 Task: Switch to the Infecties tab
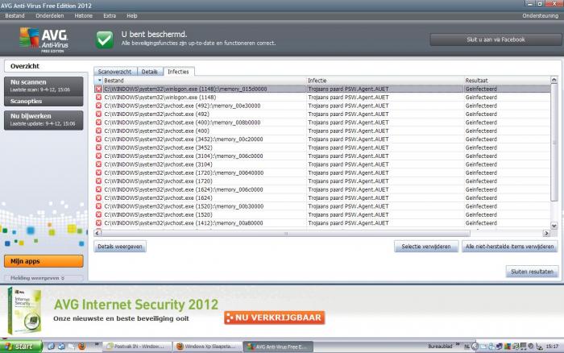coord(178,72)
